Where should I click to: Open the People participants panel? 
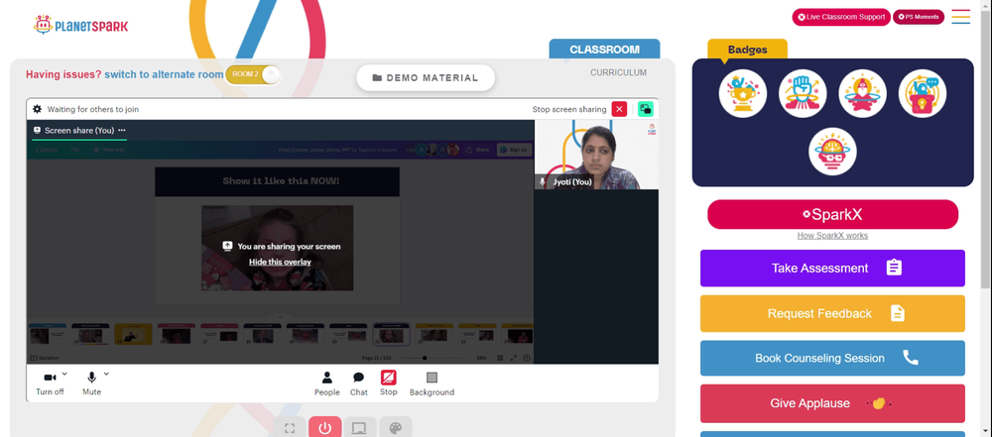point(327,383)
